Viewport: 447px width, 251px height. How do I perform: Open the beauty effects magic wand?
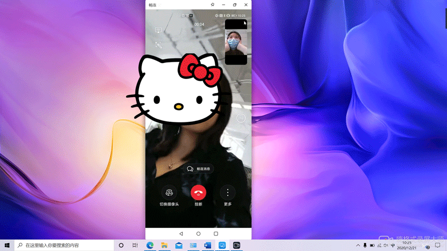(x=158, y=45)
